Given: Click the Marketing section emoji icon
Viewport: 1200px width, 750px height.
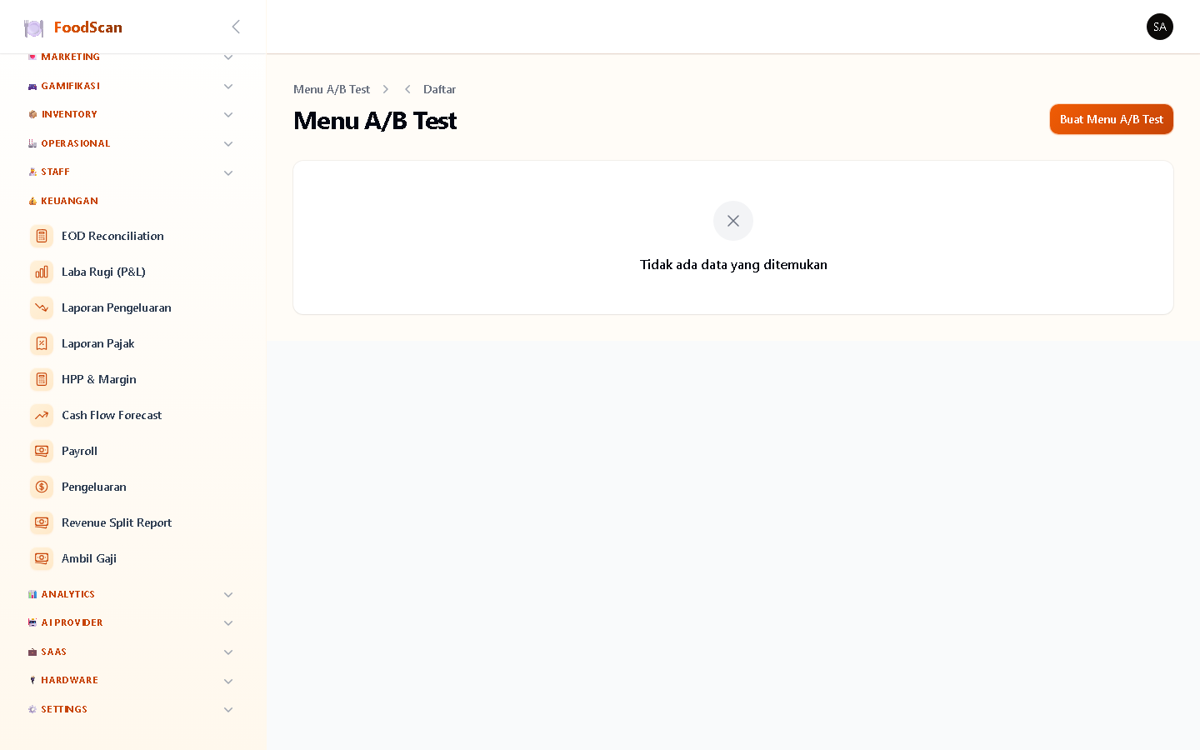Looking at the screenshot, I should click(x=32, y=57).
